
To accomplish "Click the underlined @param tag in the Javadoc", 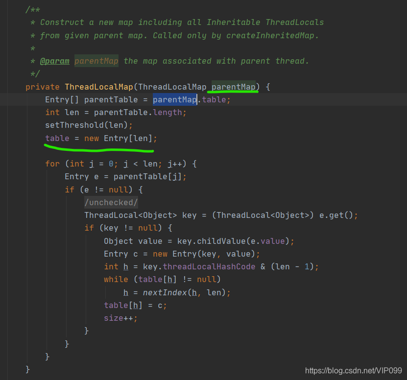I will 54,61.
